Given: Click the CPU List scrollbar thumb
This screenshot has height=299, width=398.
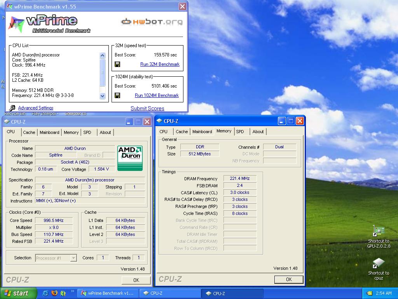Looking at the screenshot, I should [x=102, y=72].
